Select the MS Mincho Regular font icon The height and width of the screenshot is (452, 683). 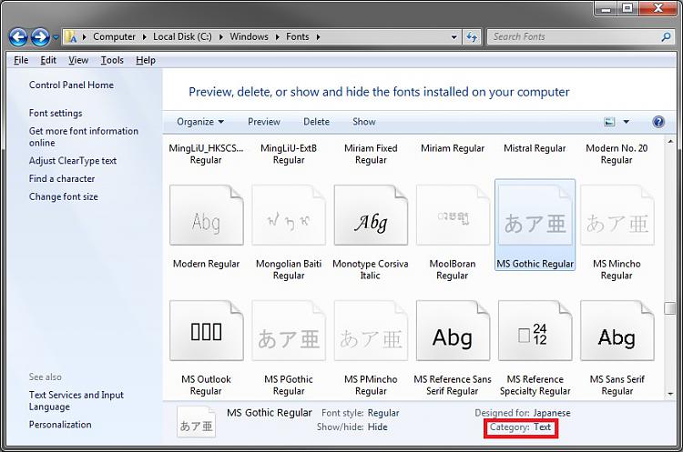tap(617, 216)
